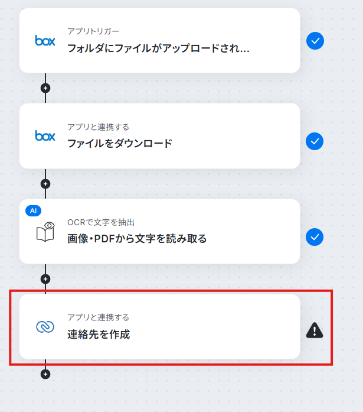363x412 pixels.
Task: Click the warning triangle next to 連絡先を作成
Action: (x=315, y=330)
